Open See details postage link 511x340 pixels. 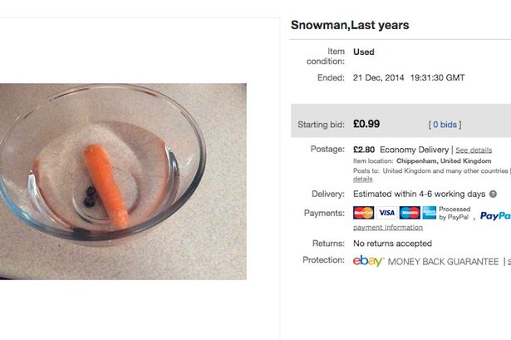[474, 150]
